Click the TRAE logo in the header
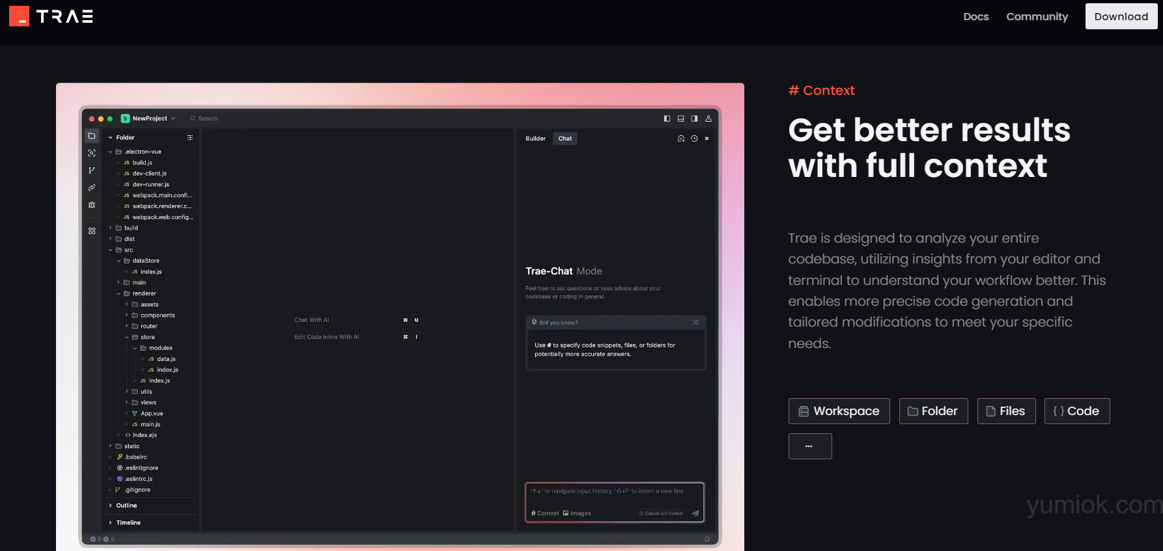This screenshot has width=1163, height=551. pos(51,16)
